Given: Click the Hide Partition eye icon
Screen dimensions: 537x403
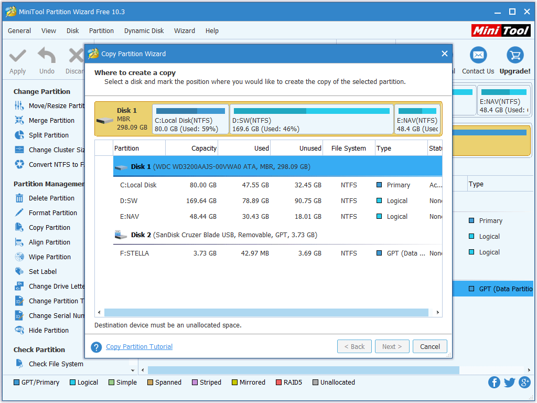Looking at the screenshot, I should 19,331.
